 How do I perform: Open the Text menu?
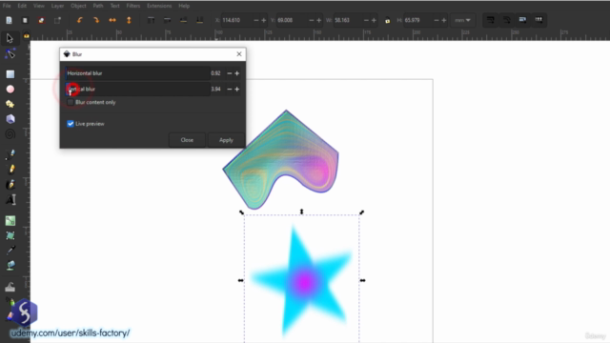tap(114, 6)
